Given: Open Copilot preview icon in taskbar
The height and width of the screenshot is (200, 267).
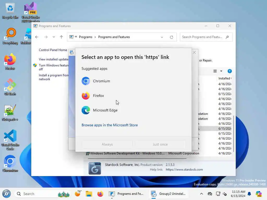Looking at the screenshot, I should click(259, 194).
